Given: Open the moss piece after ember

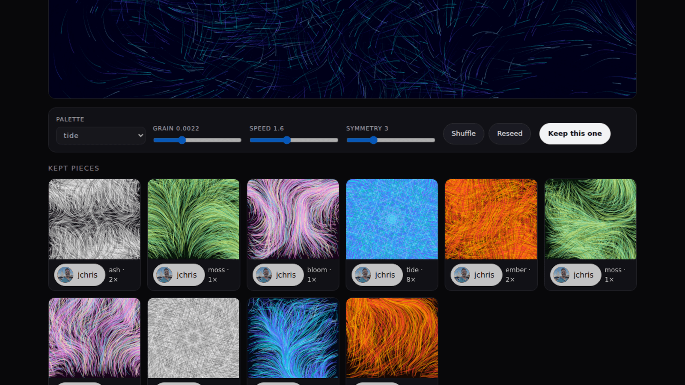Looking at the screenshot, I should coord(590,219).
